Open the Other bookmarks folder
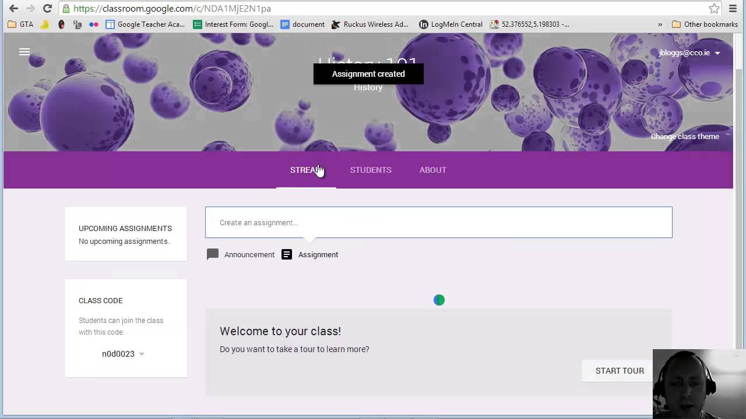This screenshot has height=419, width=746. 705,24
